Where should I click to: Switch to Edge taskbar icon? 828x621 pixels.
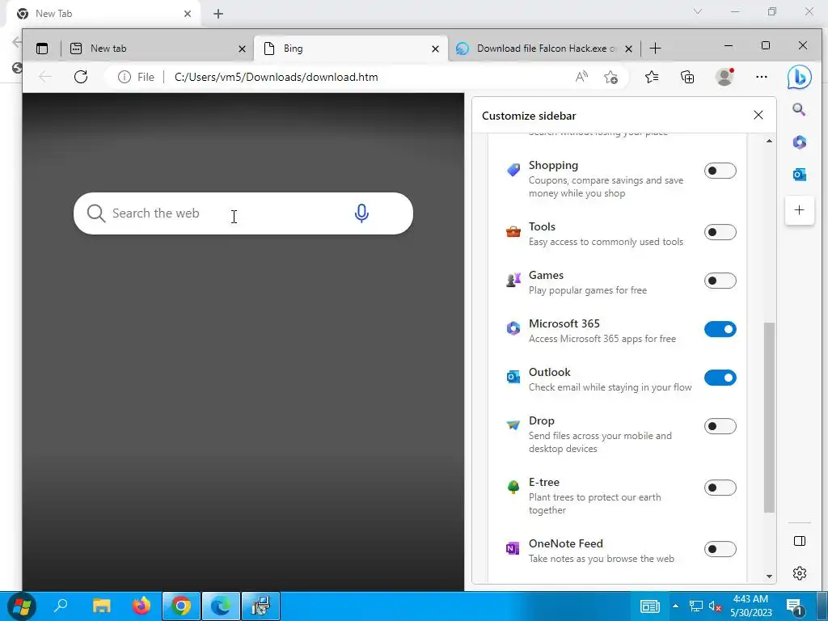tap(222, 606)
